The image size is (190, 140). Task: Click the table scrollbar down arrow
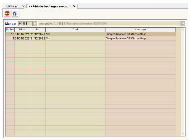pyautogui.click(x=183, y=134)
